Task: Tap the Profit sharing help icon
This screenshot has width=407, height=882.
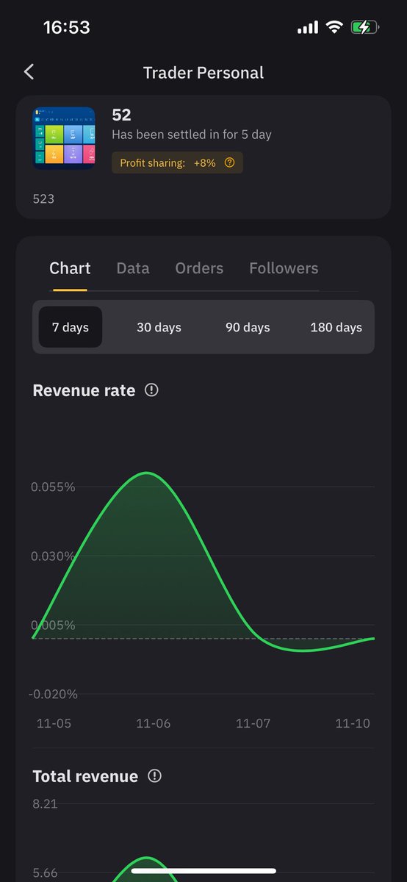Action: (229, 163)
